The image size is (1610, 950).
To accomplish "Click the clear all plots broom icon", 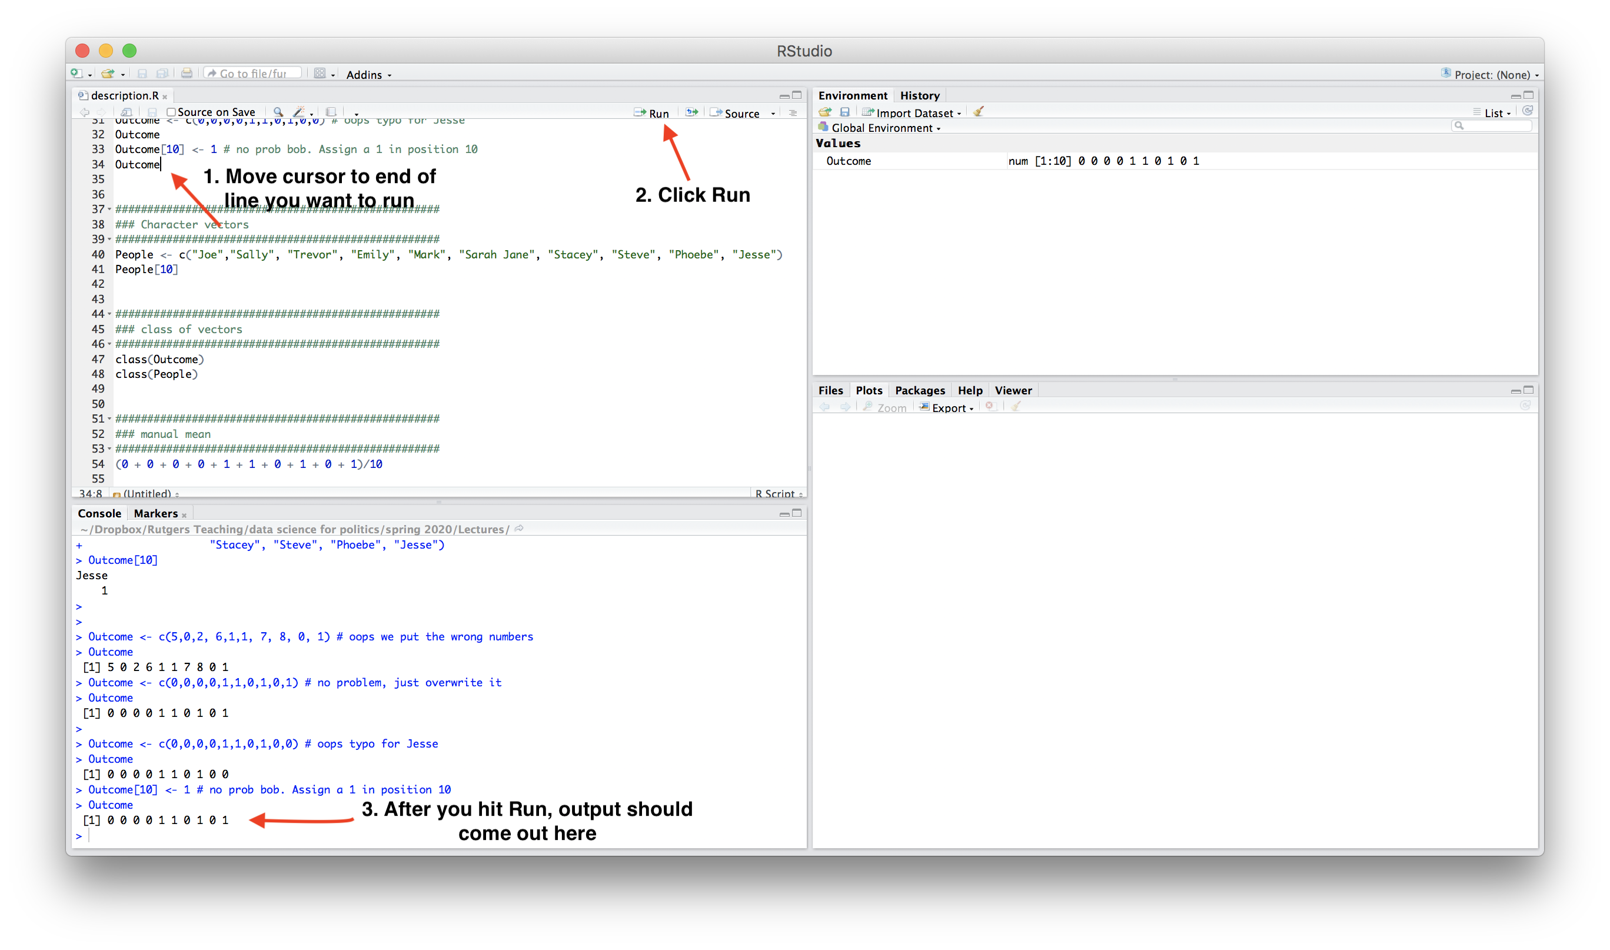I will pyautogui.click(x=1016, y=407).
